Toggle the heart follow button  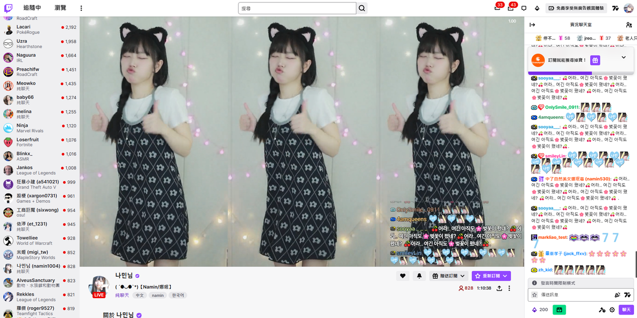click(403, 276)
